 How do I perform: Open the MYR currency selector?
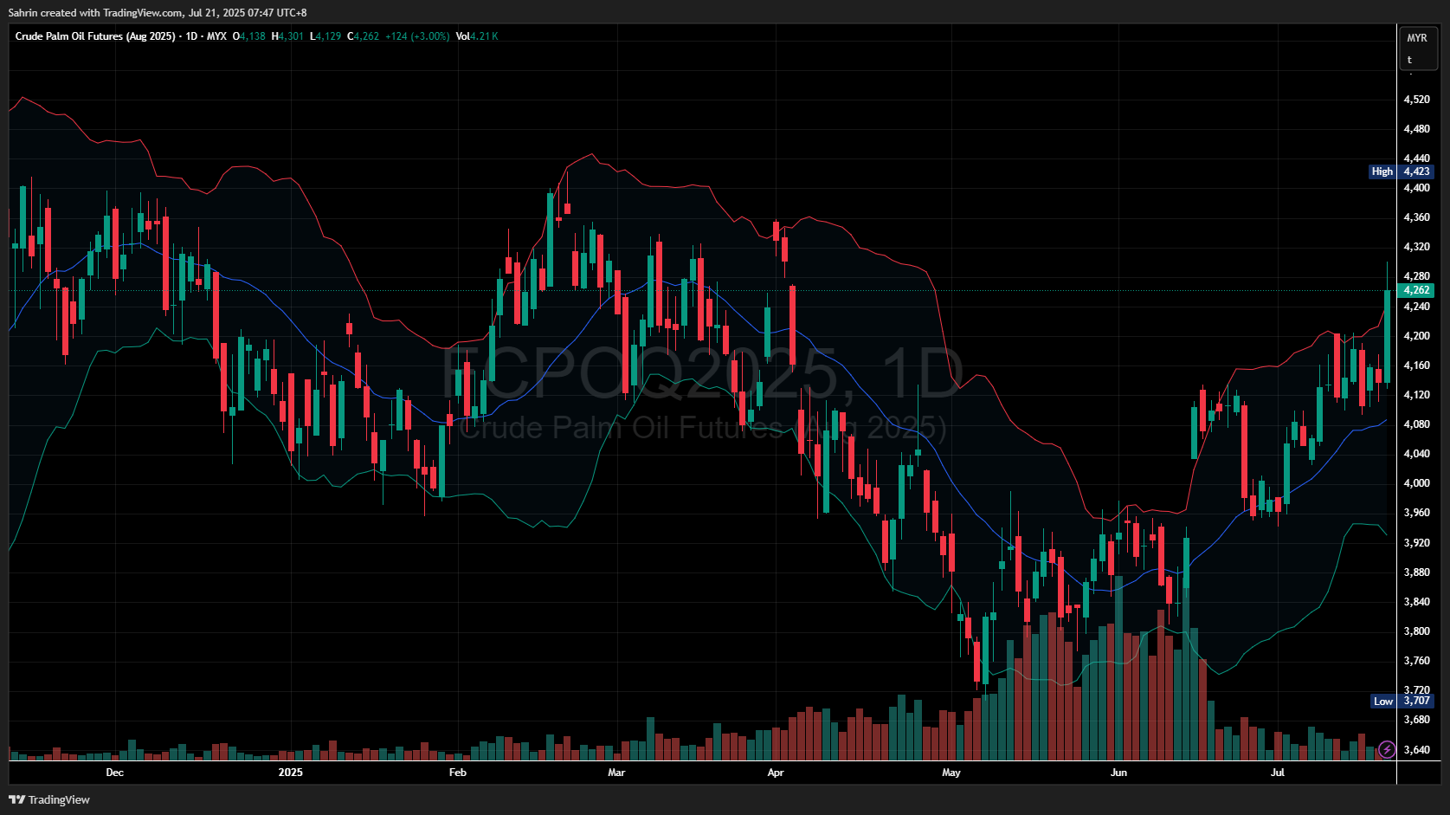click(1417, 38)
